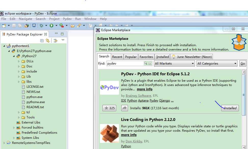The image size is (248, 149).
Task: Expand the RemoteSystemsTempFiles project
Action: (4, 143)
